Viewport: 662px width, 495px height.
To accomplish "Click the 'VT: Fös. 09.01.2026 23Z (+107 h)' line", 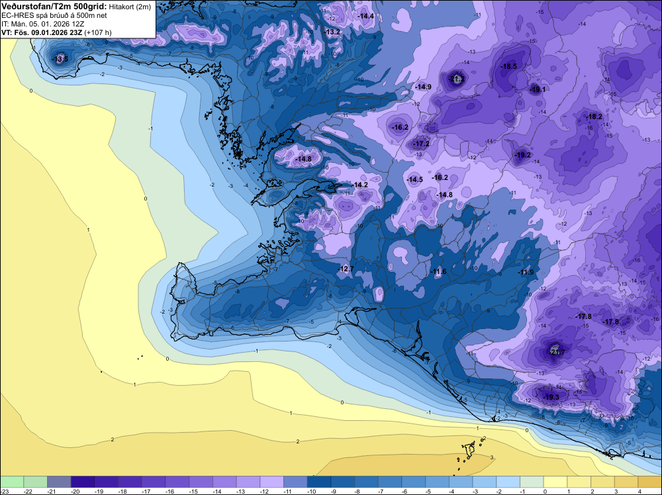I will click(56, 32).
